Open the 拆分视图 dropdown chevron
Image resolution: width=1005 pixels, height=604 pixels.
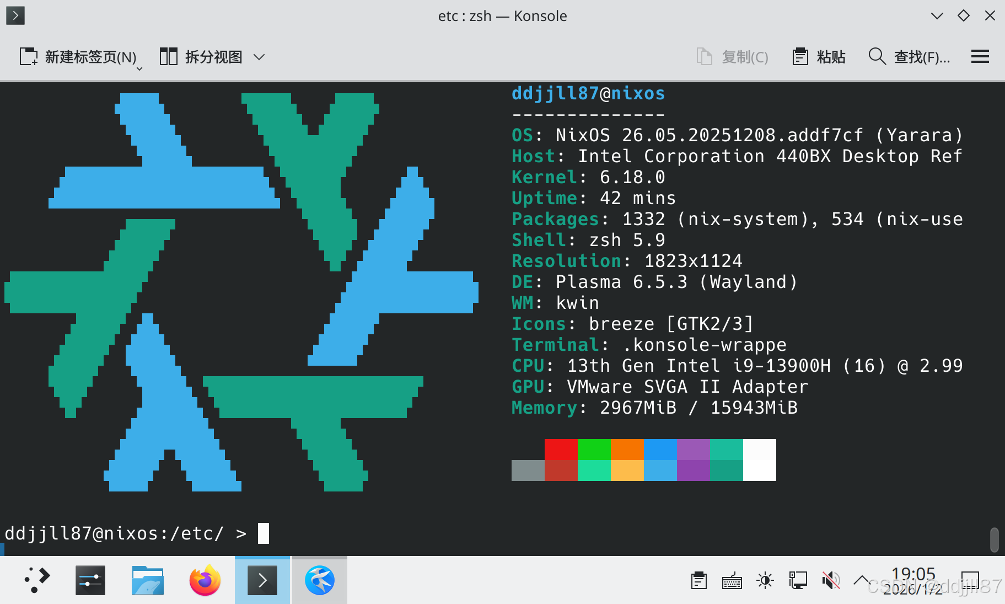pos(260,57)
